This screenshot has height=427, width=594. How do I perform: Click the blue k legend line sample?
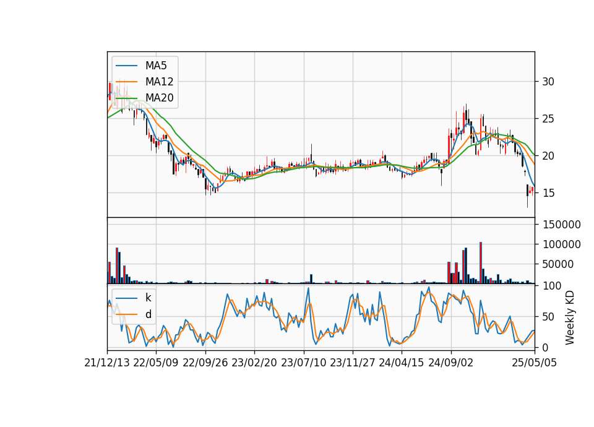tap(126, 298)
